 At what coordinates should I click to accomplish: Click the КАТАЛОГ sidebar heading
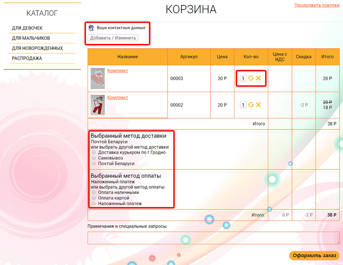[x=42, y=13]
